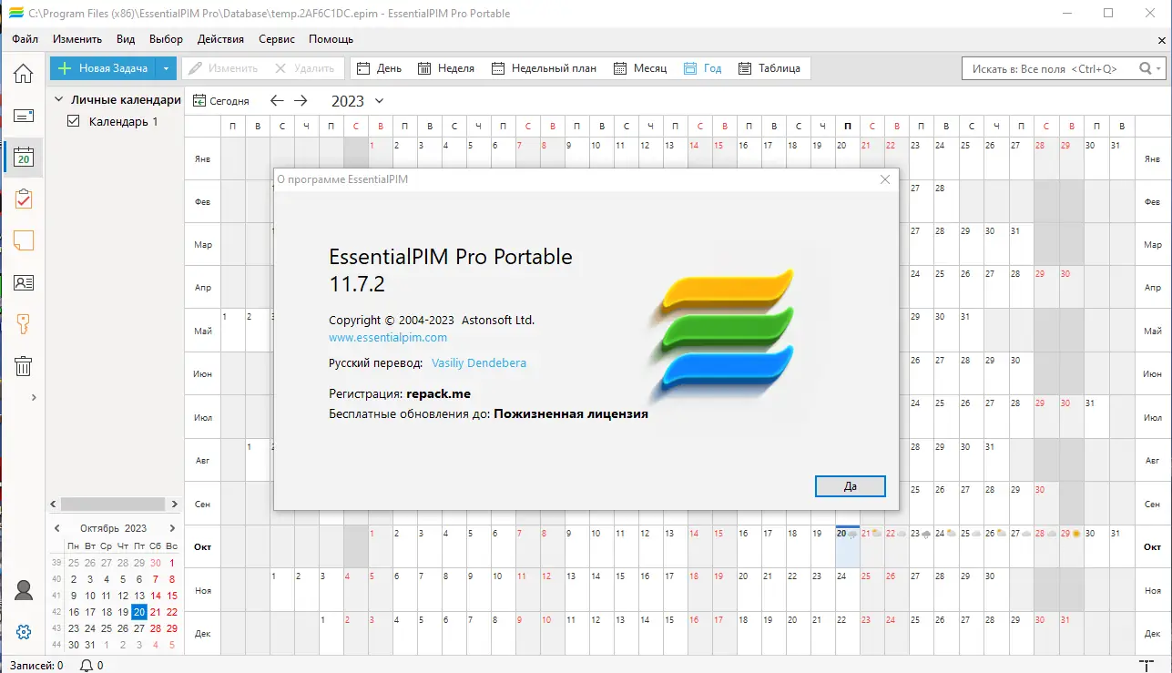Click the right arrow of calendar list scrollbar
The image size is (1172, 673).
coord(173,504)
